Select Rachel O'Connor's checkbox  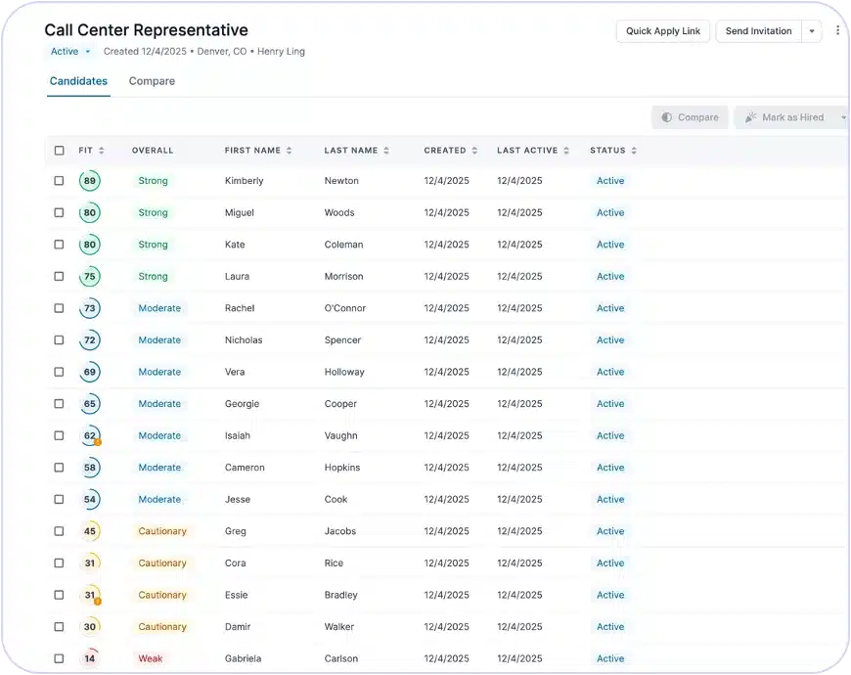pyautogui.click(x=59, y=308)
